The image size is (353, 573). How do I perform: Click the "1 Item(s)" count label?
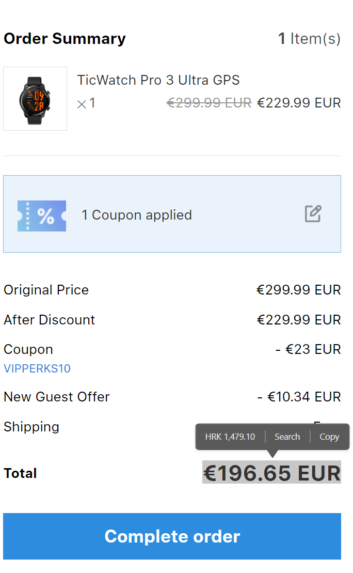(309, 39)
